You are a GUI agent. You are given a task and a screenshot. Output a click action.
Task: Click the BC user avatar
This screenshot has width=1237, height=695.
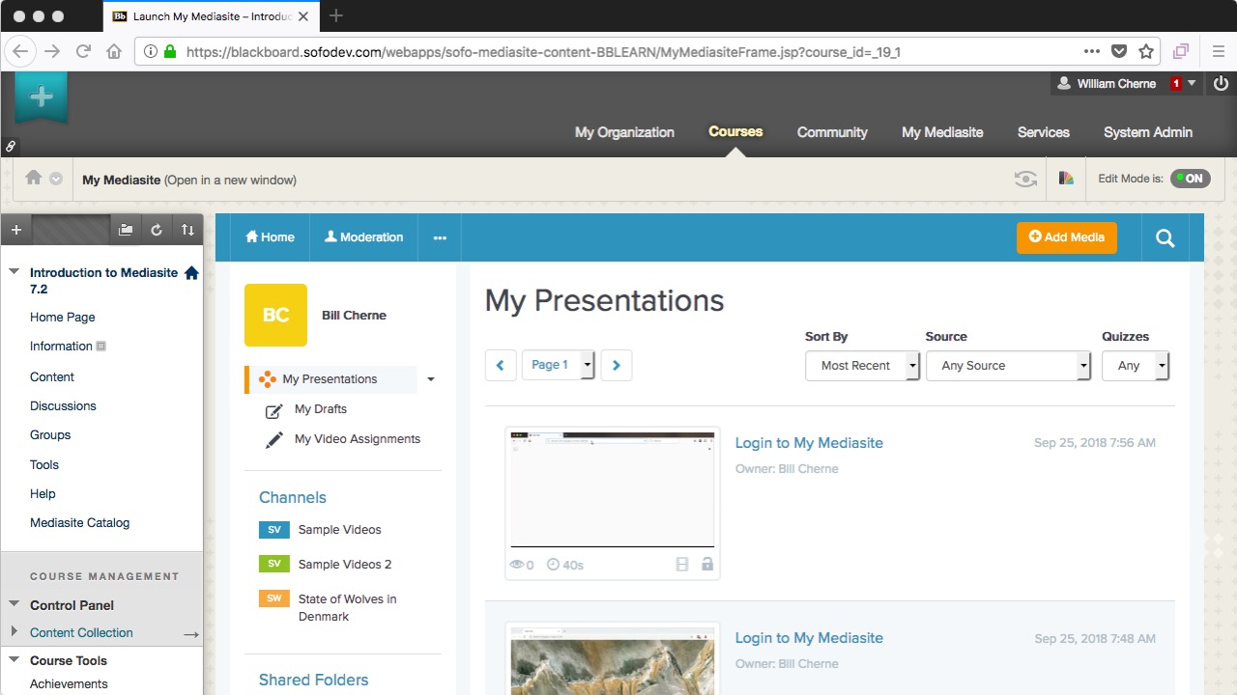click(x=275, y=315)
